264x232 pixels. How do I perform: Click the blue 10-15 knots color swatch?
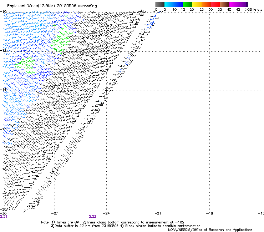coord(178,4)
